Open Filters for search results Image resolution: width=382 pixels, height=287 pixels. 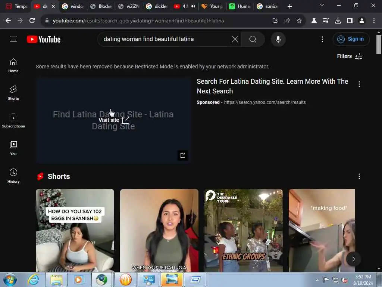coord(349,56)
